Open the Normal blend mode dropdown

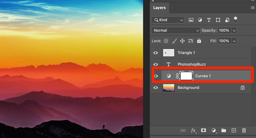[x=176, y=30]
